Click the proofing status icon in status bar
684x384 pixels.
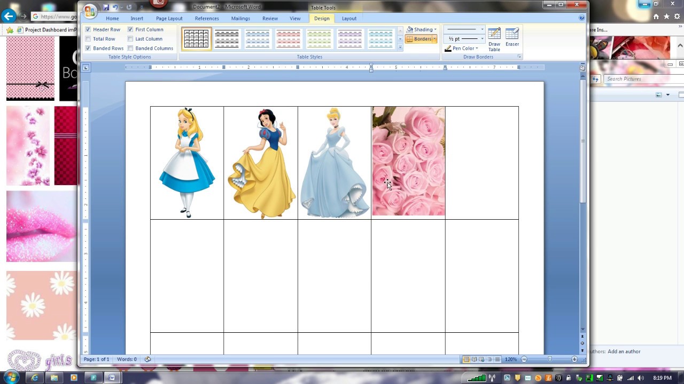click(147, 359)
